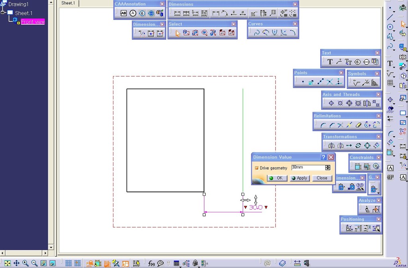408x268 pixels.
Task: Switch to the Sheet.1 tab
Action: 68,3
